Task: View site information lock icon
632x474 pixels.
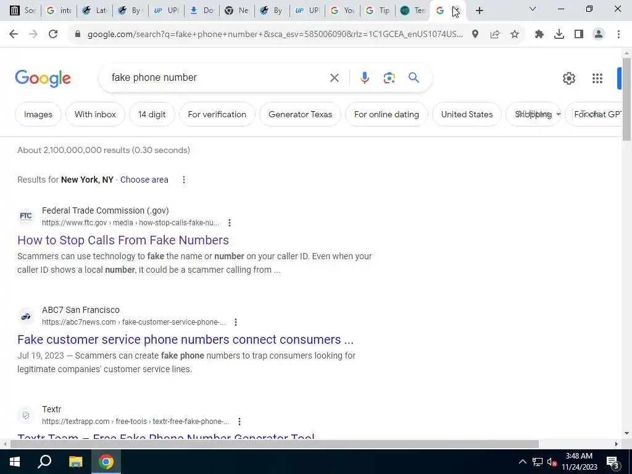Action: click(78, 35)
